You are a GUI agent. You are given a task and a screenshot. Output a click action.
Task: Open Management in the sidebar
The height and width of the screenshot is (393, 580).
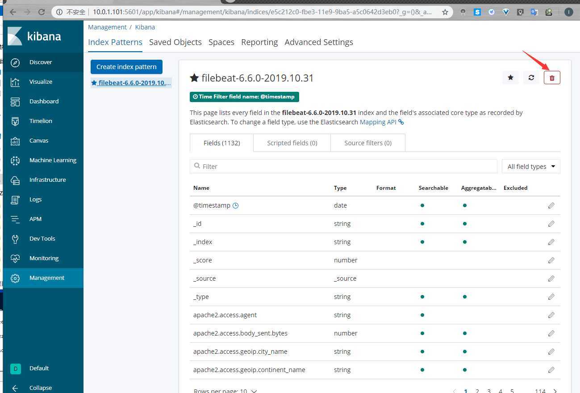click(x=43, y=278)
